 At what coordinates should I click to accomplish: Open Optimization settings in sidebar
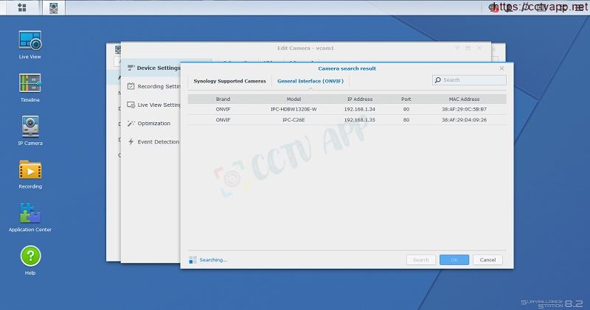pyautogui.click(x=153, y=124)
